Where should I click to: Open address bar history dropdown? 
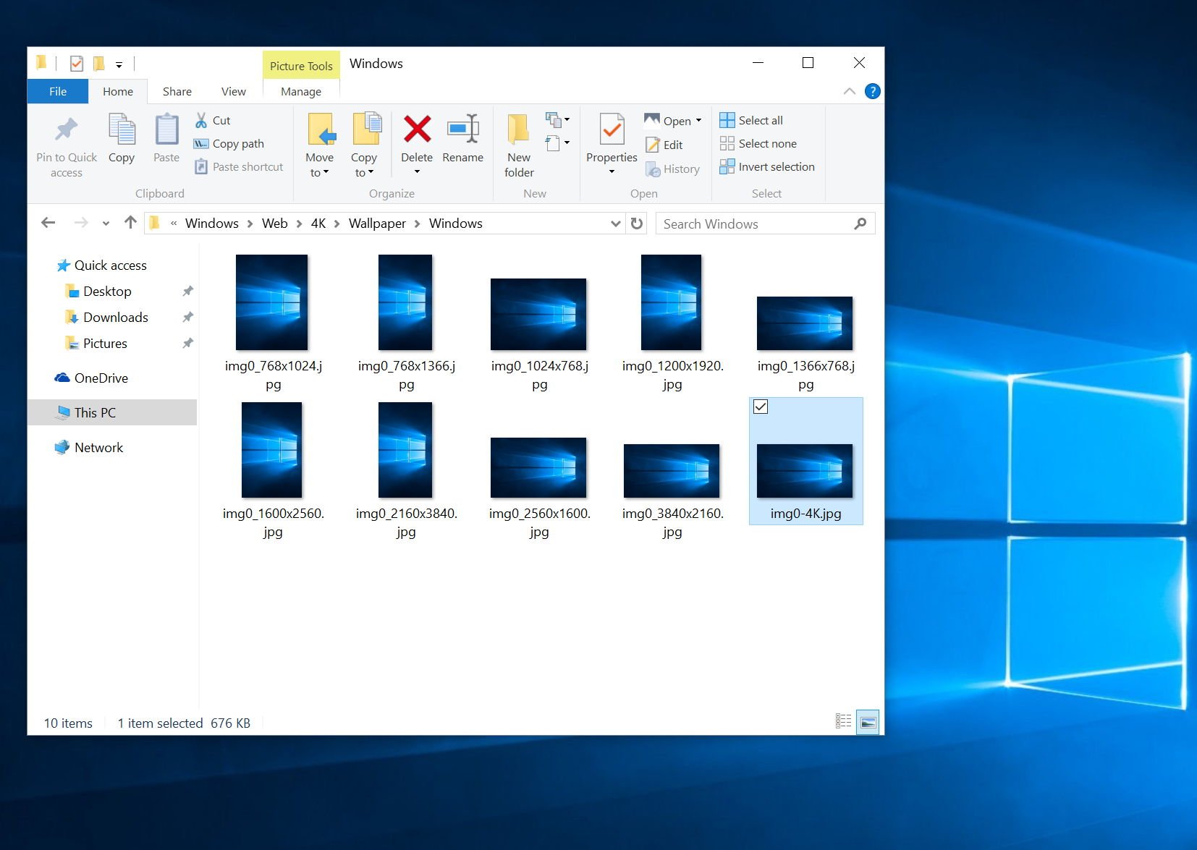pos(615,224)
